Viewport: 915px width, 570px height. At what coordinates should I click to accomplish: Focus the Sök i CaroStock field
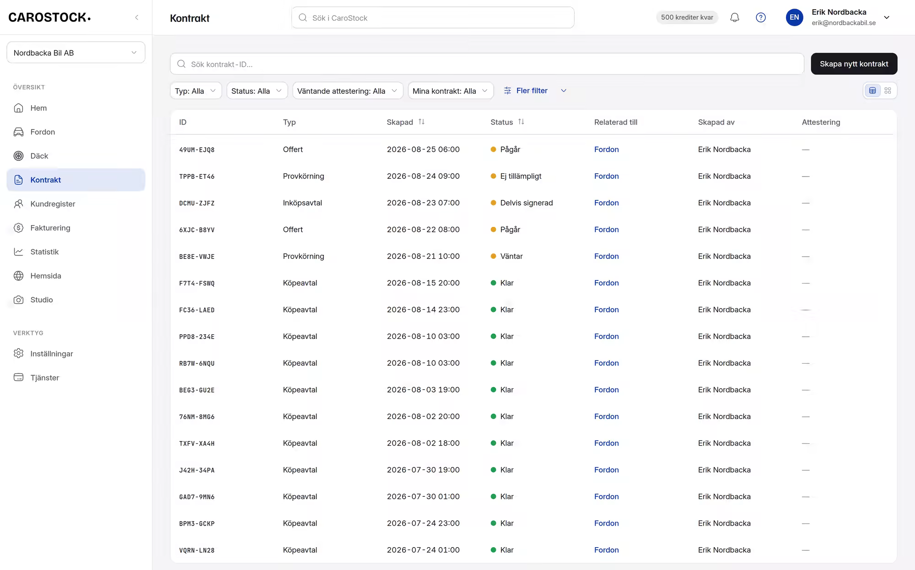pos(433,17)
